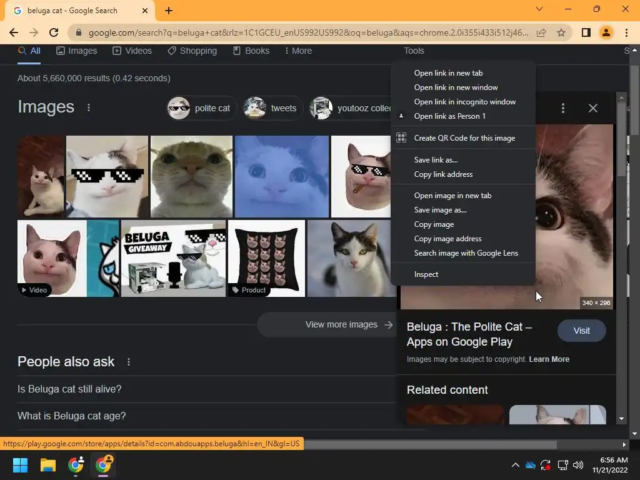Open File Explorer from the taskbar
The image size is (640, 480).
point(47,465)
